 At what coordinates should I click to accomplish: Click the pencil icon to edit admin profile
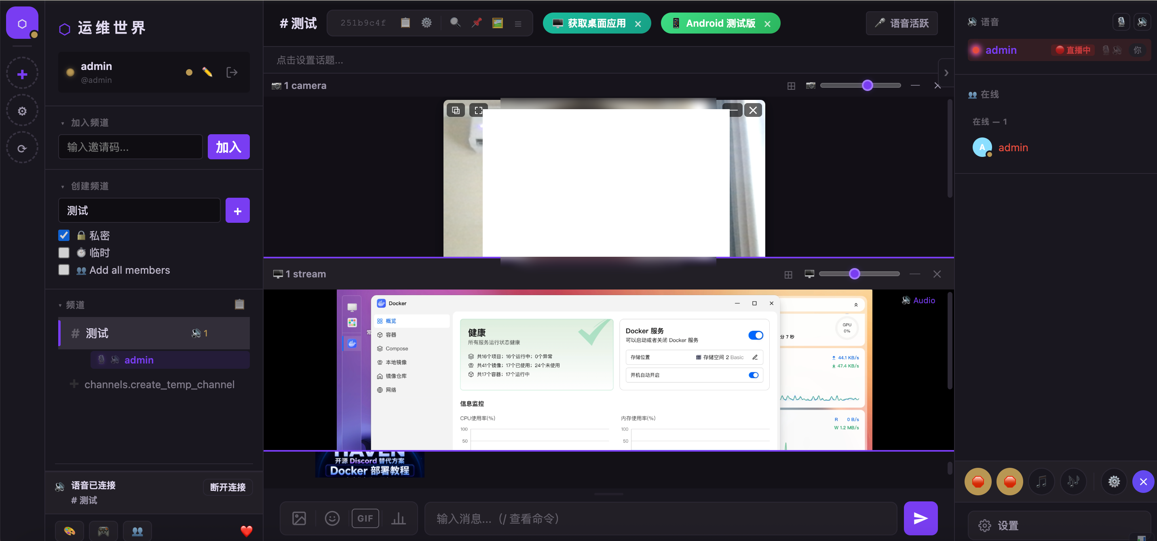click(207, 72)
